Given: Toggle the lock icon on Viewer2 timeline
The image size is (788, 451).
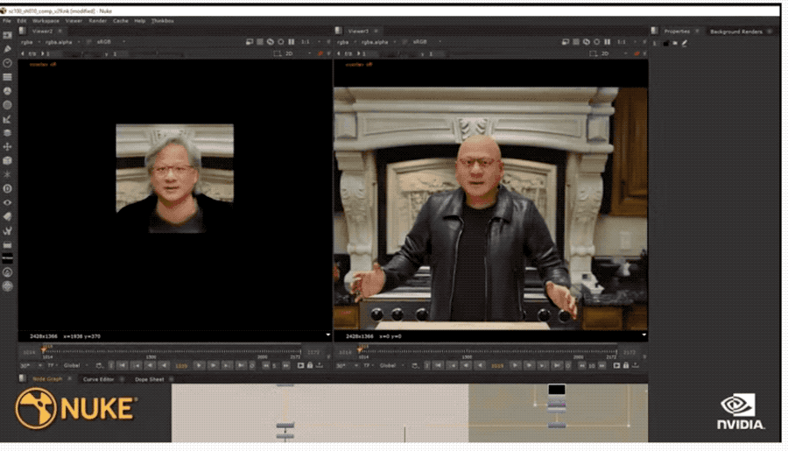Looking at the screenshot, I should point(310,365).
